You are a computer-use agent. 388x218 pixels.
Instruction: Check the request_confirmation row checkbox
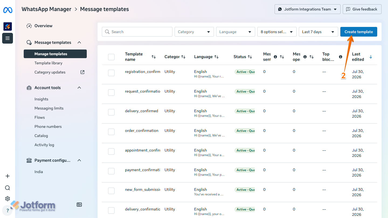pos(111,93)
